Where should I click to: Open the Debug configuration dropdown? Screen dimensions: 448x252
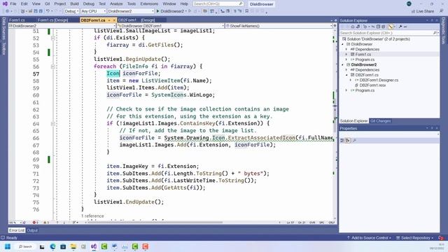pos(71,11)
